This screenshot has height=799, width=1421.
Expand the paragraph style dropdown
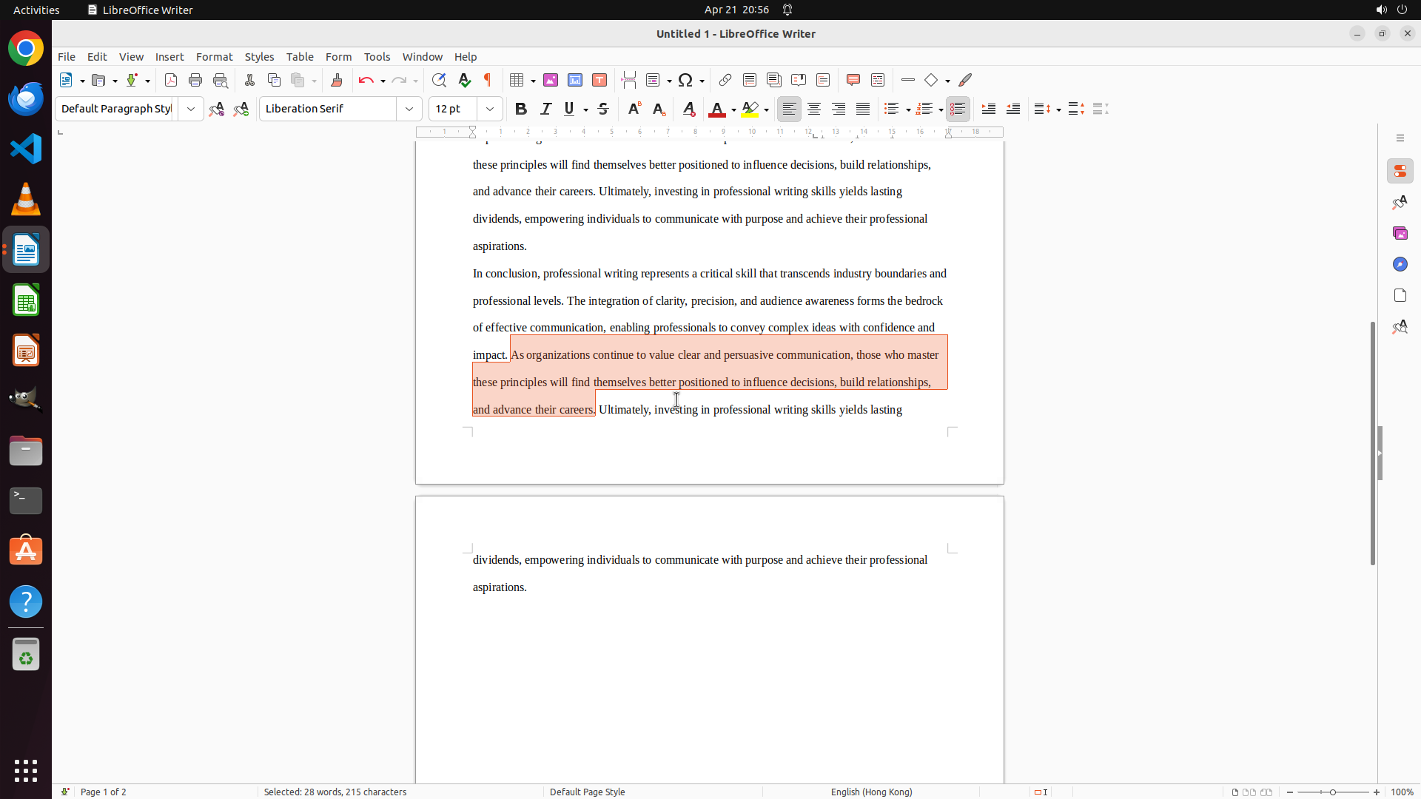[x=191, y=109]
